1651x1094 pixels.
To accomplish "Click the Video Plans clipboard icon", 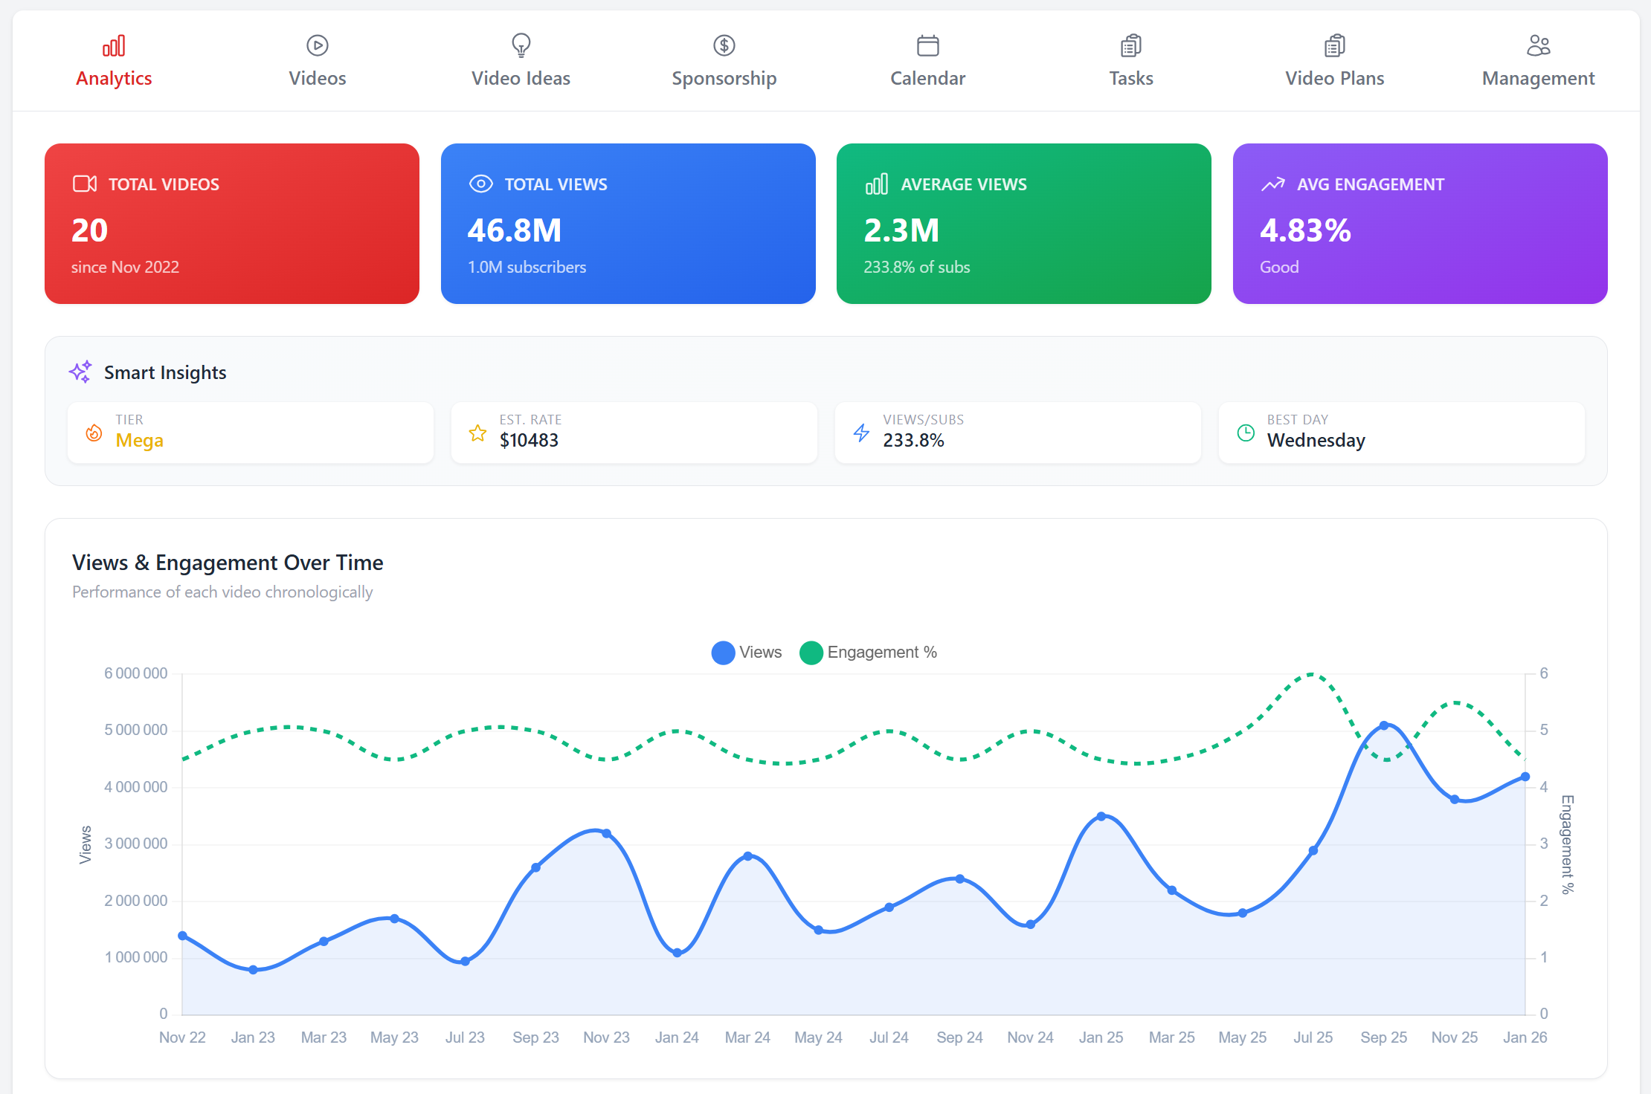I will point(1335,46).
